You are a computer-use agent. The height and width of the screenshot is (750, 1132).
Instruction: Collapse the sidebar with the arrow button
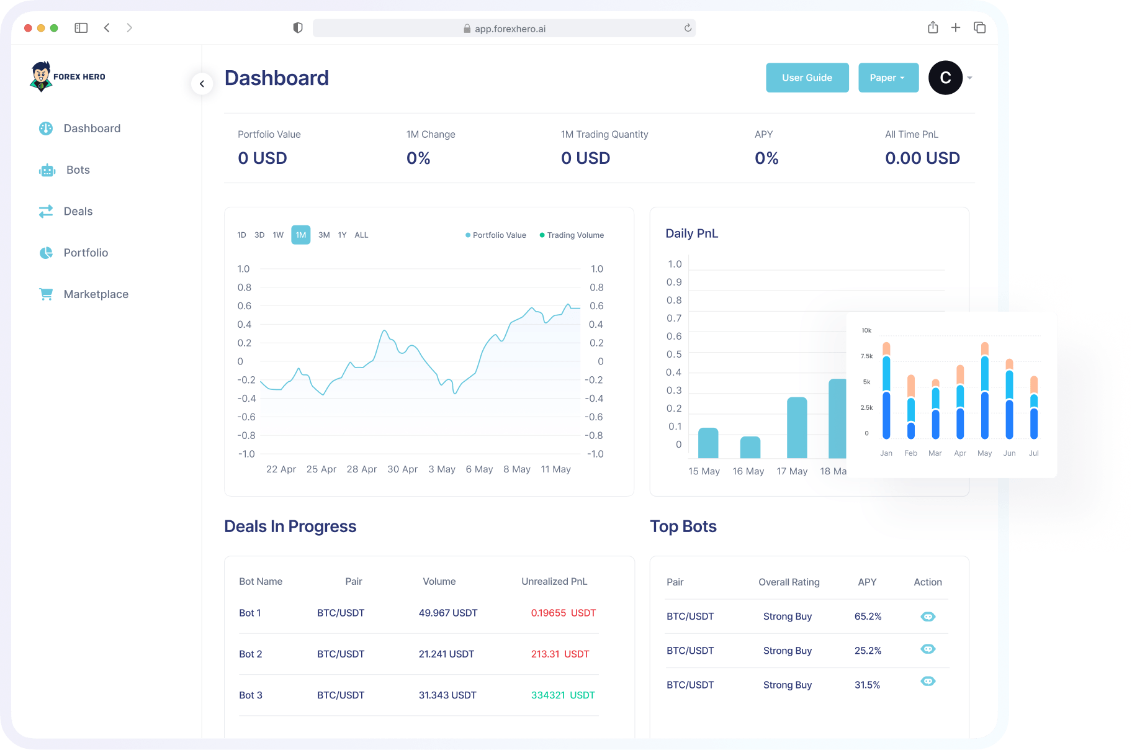tap(202, 83)
